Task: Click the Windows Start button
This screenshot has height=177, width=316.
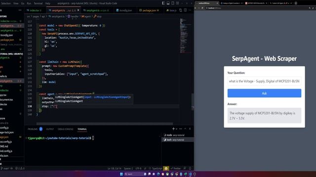Action: 121,174
